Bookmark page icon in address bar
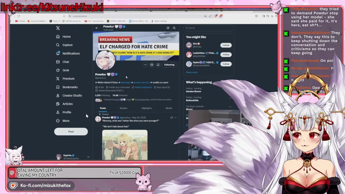This screenshot has height=194, width=345. (x=64, y=16)
